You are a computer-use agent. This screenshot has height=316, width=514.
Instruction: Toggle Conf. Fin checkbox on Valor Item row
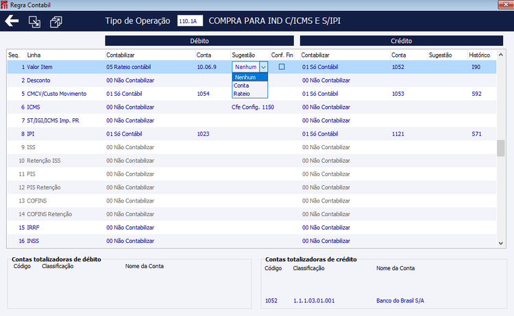[x=282, y=67]
